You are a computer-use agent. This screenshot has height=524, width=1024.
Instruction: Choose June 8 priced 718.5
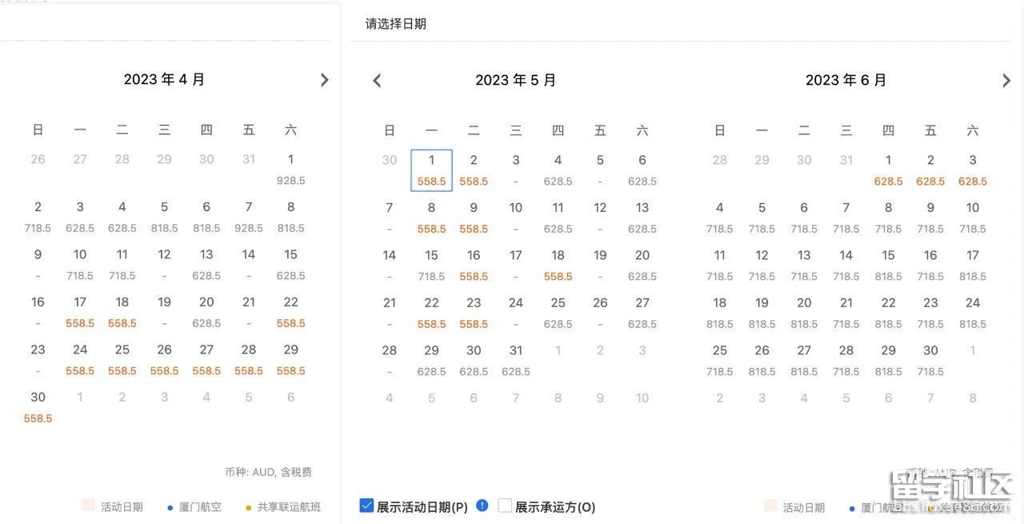point(888,218)
